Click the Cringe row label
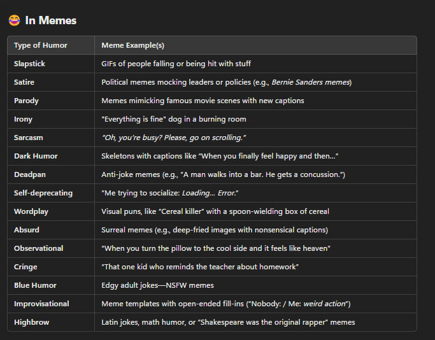The width and height of the screenshot is (435, 340). [x=25, y=267]
